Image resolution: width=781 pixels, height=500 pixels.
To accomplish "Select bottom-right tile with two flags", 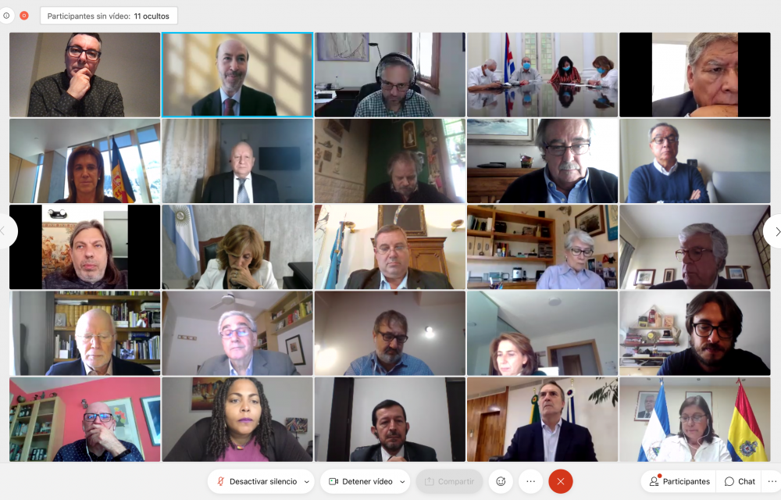I will coord(695,420).
